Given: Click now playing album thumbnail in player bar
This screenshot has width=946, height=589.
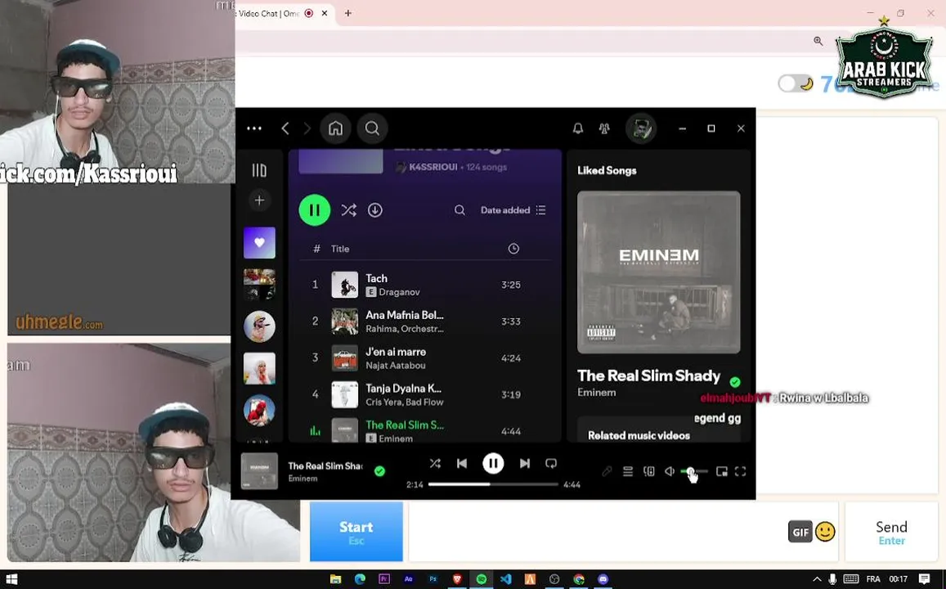Looking at the screenshot, I should click(x=259, y=470).
